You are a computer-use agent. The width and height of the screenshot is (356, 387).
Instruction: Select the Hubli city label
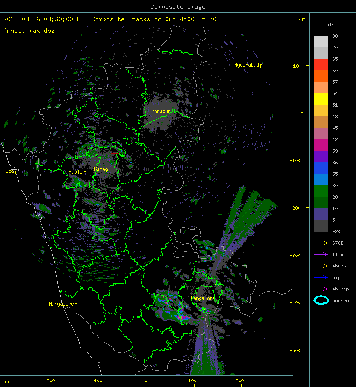(77, 172)
